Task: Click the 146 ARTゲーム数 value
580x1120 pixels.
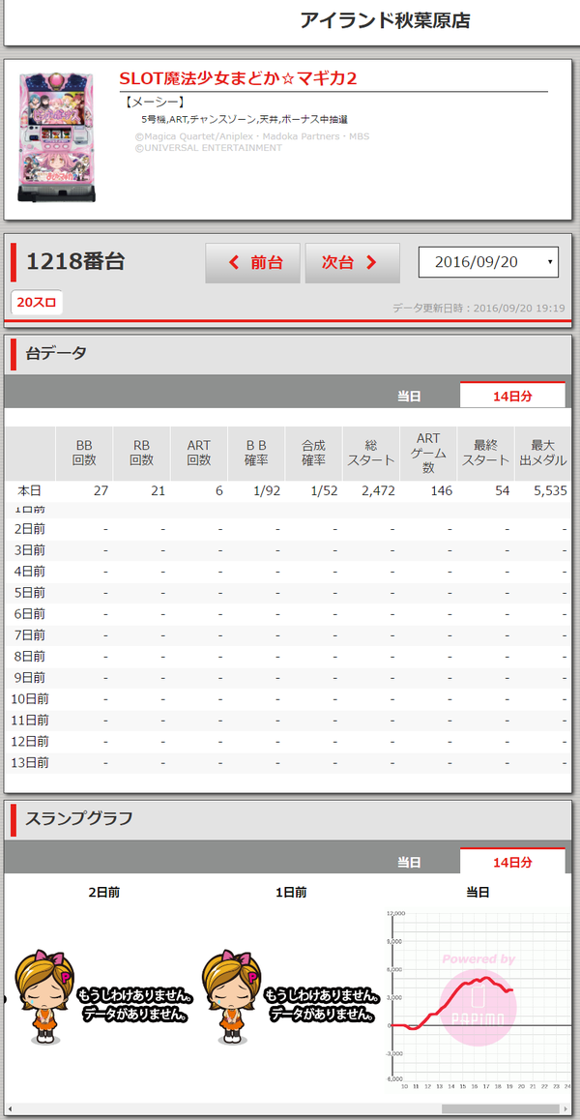Action: (442, 491)
